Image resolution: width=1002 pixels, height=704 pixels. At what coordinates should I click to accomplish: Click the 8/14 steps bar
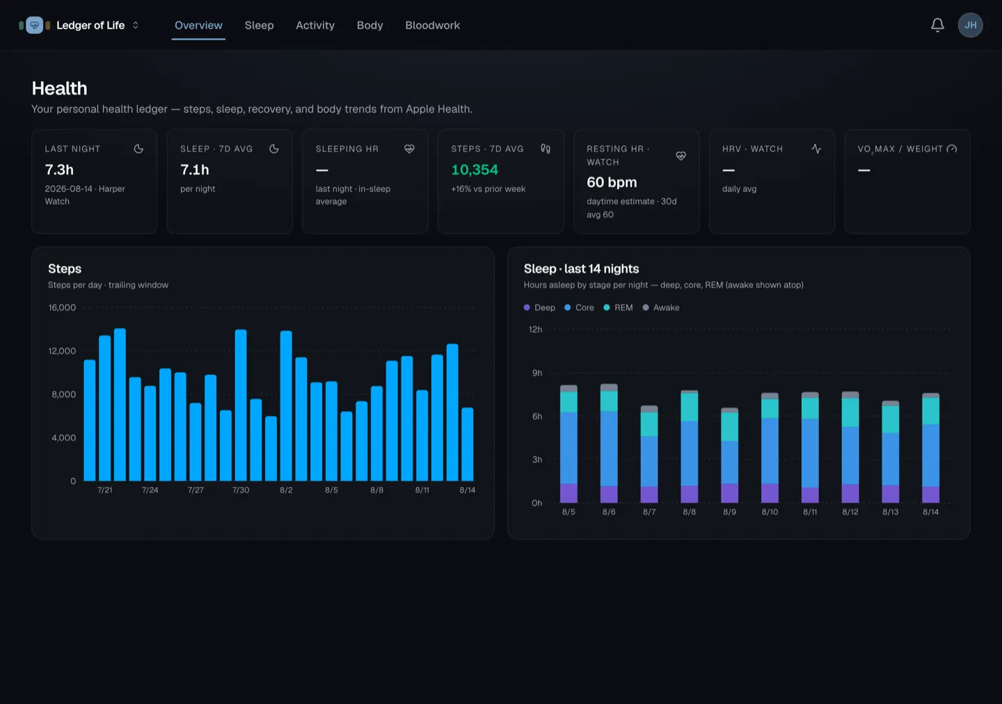(x=468, y=444)
